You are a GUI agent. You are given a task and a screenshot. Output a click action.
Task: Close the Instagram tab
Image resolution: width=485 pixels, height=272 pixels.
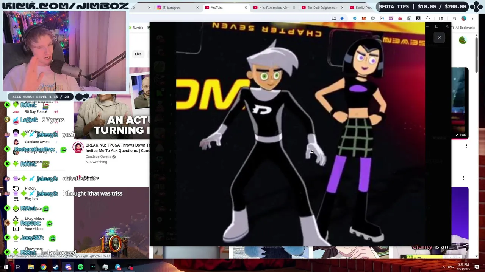[197, 8]
